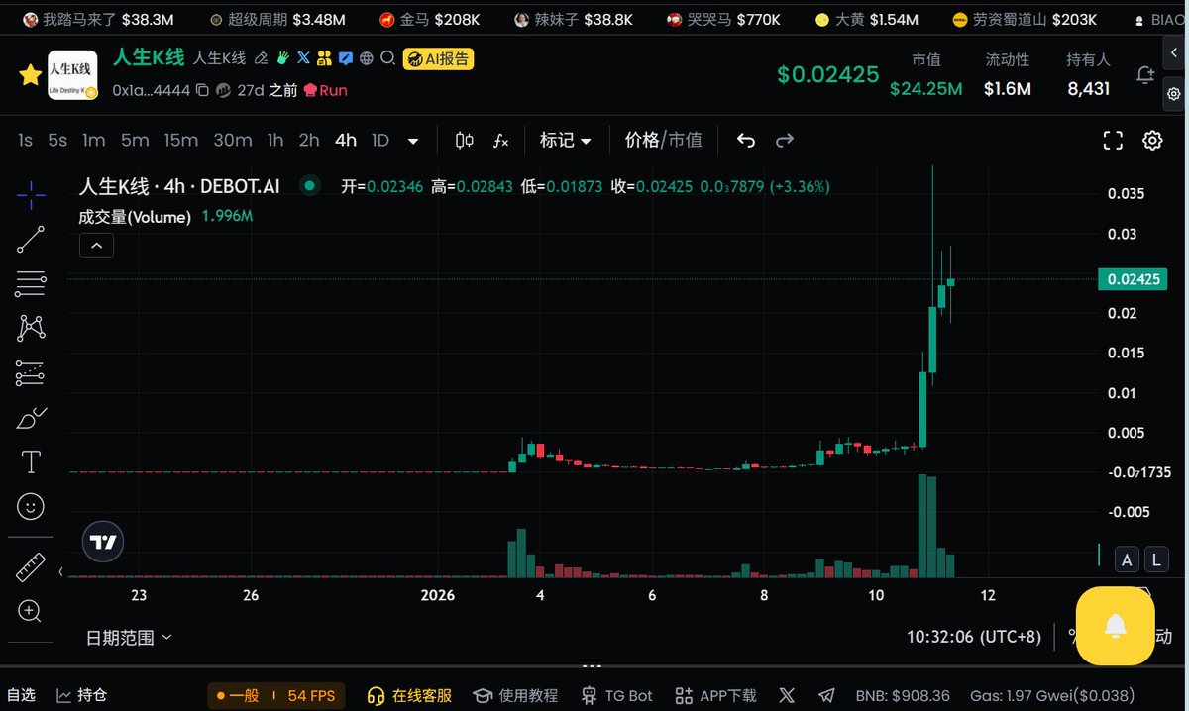Switch to the 1D timeframe tab
The width and height of the screenshot is (1189, 711).
(x=379, y=140)
